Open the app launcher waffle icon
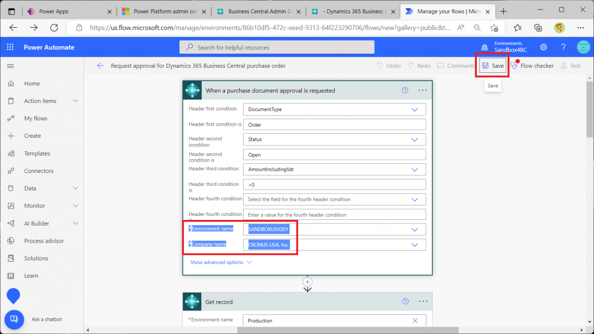Image resolution: width=594 pixels, height=334 pixels. (x=10, y=47)
